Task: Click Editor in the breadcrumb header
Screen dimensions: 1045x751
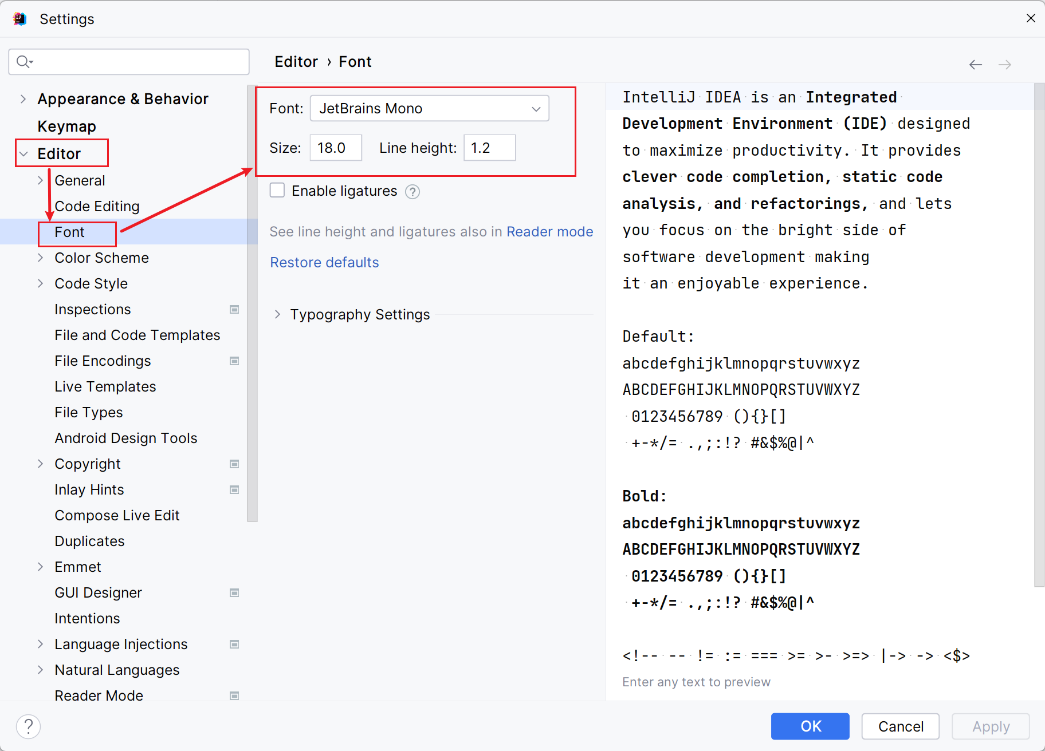Action: tap(296, 62)
